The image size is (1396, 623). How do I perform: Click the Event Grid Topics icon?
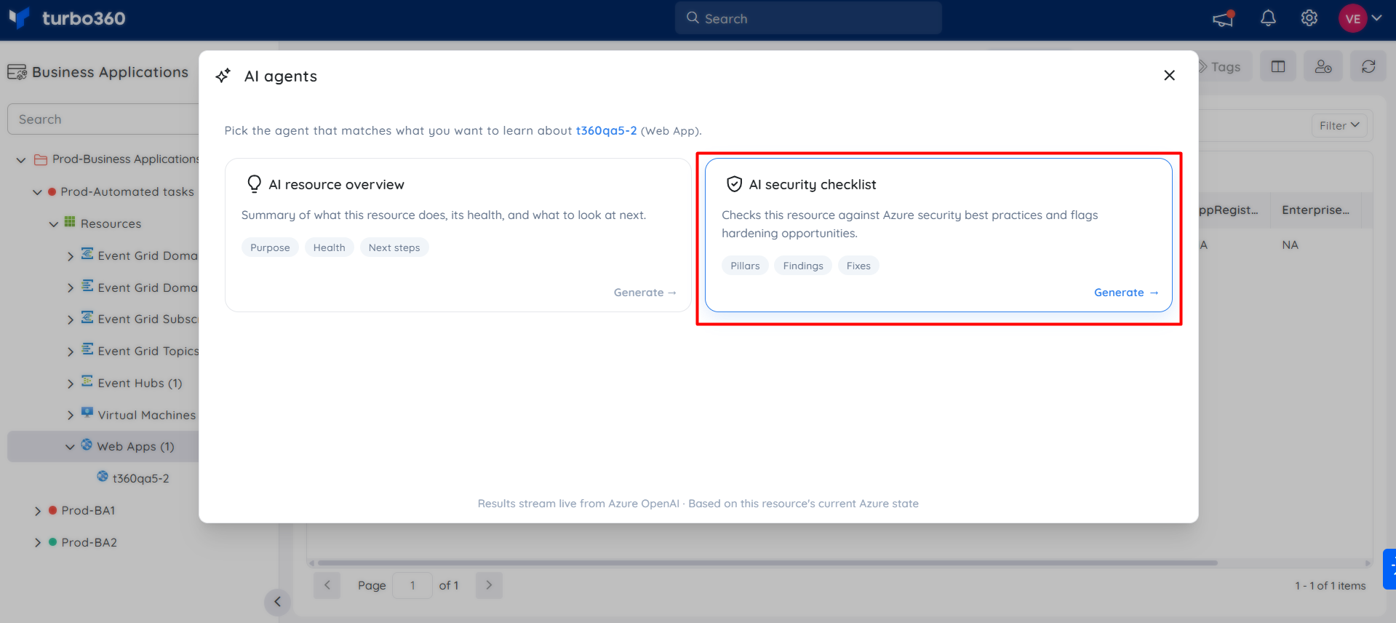click(x=87, y=349)
